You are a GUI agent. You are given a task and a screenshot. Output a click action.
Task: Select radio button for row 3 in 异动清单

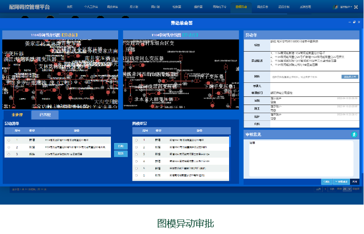point(9,154)
